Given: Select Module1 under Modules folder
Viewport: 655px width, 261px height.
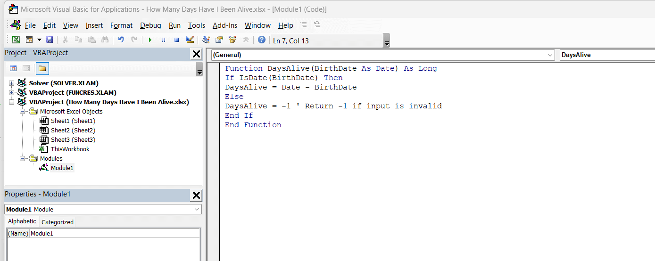Looking at the screenshot, I should coord(62,168).
